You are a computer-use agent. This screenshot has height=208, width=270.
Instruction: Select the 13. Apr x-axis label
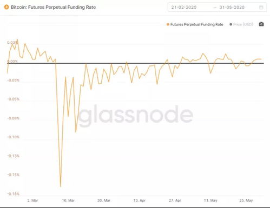pos(139,200)
